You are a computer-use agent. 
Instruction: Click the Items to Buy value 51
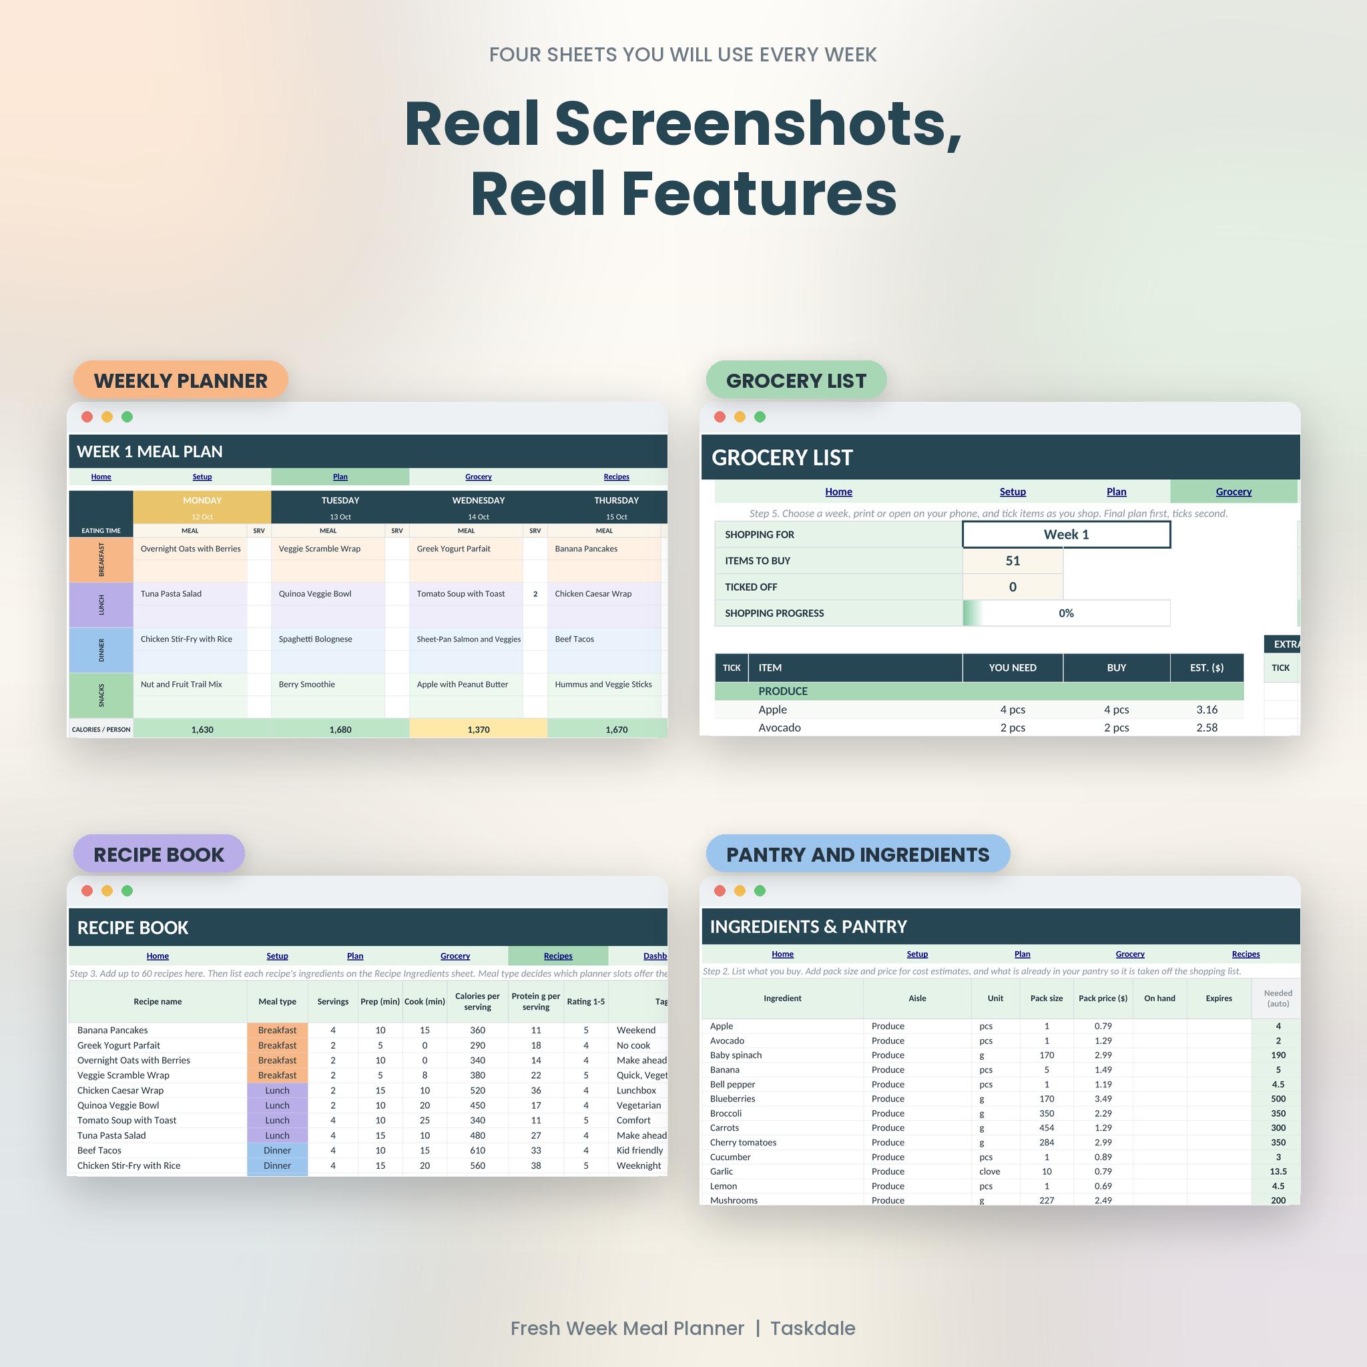tap(1013, 561)
